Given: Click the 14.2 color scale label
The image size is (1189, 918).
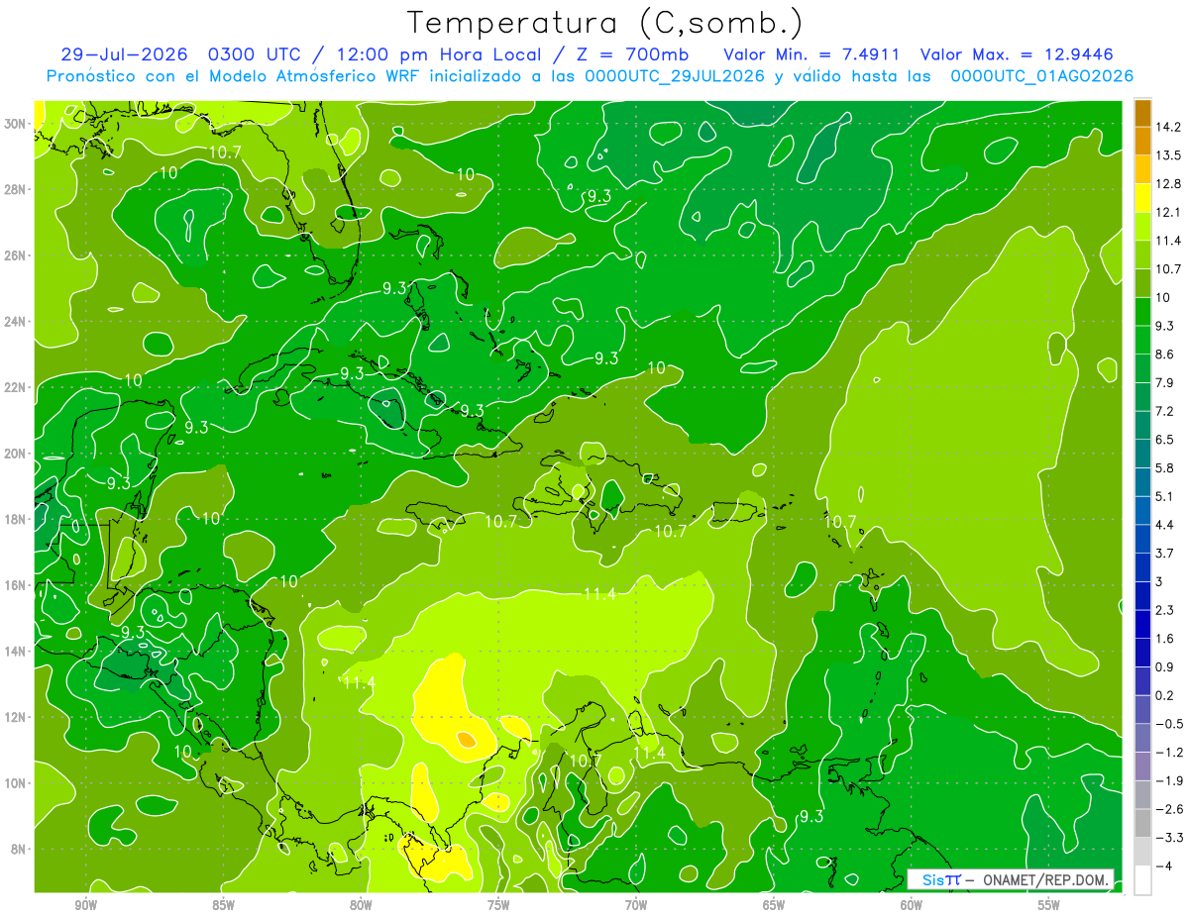Looking at the screenshot, I should [1168, 127].
